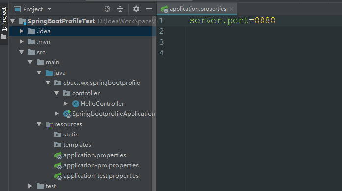
Task: Select the HelloController class icon
Action: point(76,104)
